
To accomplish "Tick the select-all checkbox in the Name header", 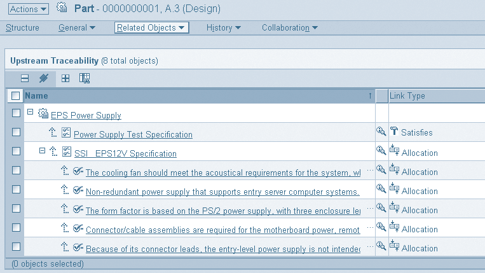I will (16, 96).
